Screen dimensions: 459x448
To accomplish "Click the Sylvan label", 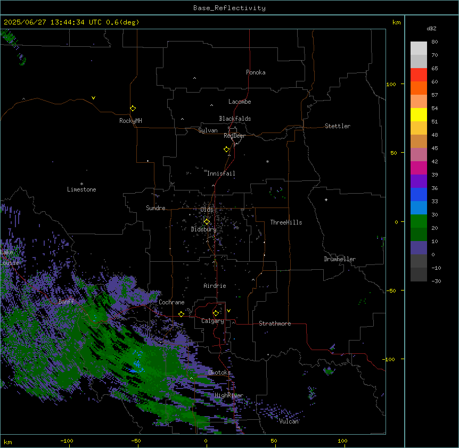I will tap(208, 130).
